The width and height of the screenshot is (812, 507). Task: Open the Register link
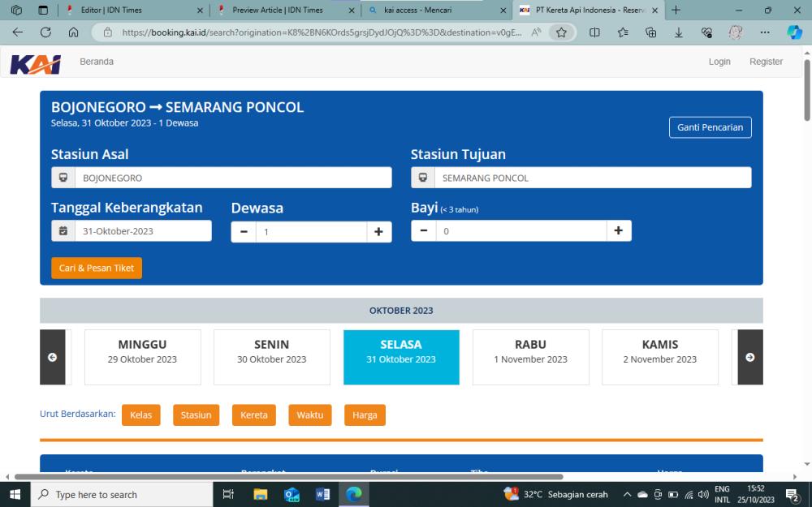(766, 62)
